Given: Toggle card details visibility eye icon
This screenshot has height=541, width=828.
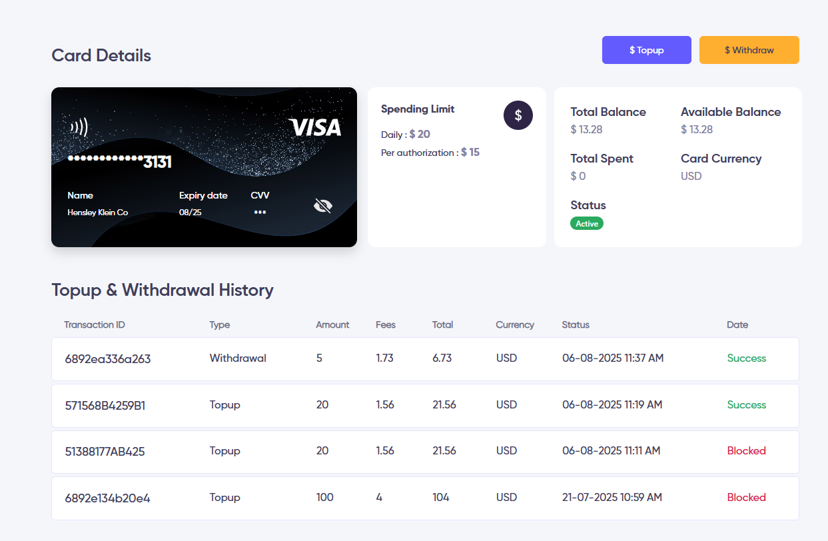Looking at the screenshot, I should pos(322,206).
